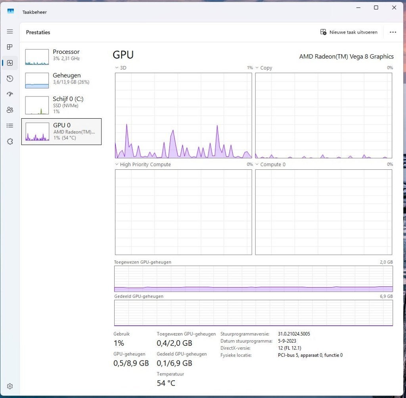The image size is (406, 398).
Task: Open the Copy engine dropdown
Action: [264, 68]
